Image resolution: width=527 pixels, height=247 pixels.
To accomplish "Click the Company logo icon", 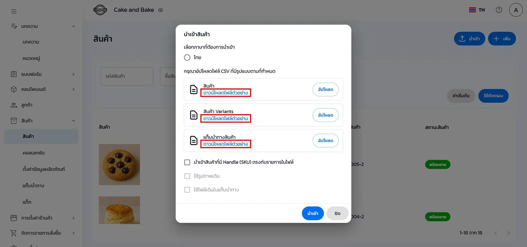I will coord(100,10).
